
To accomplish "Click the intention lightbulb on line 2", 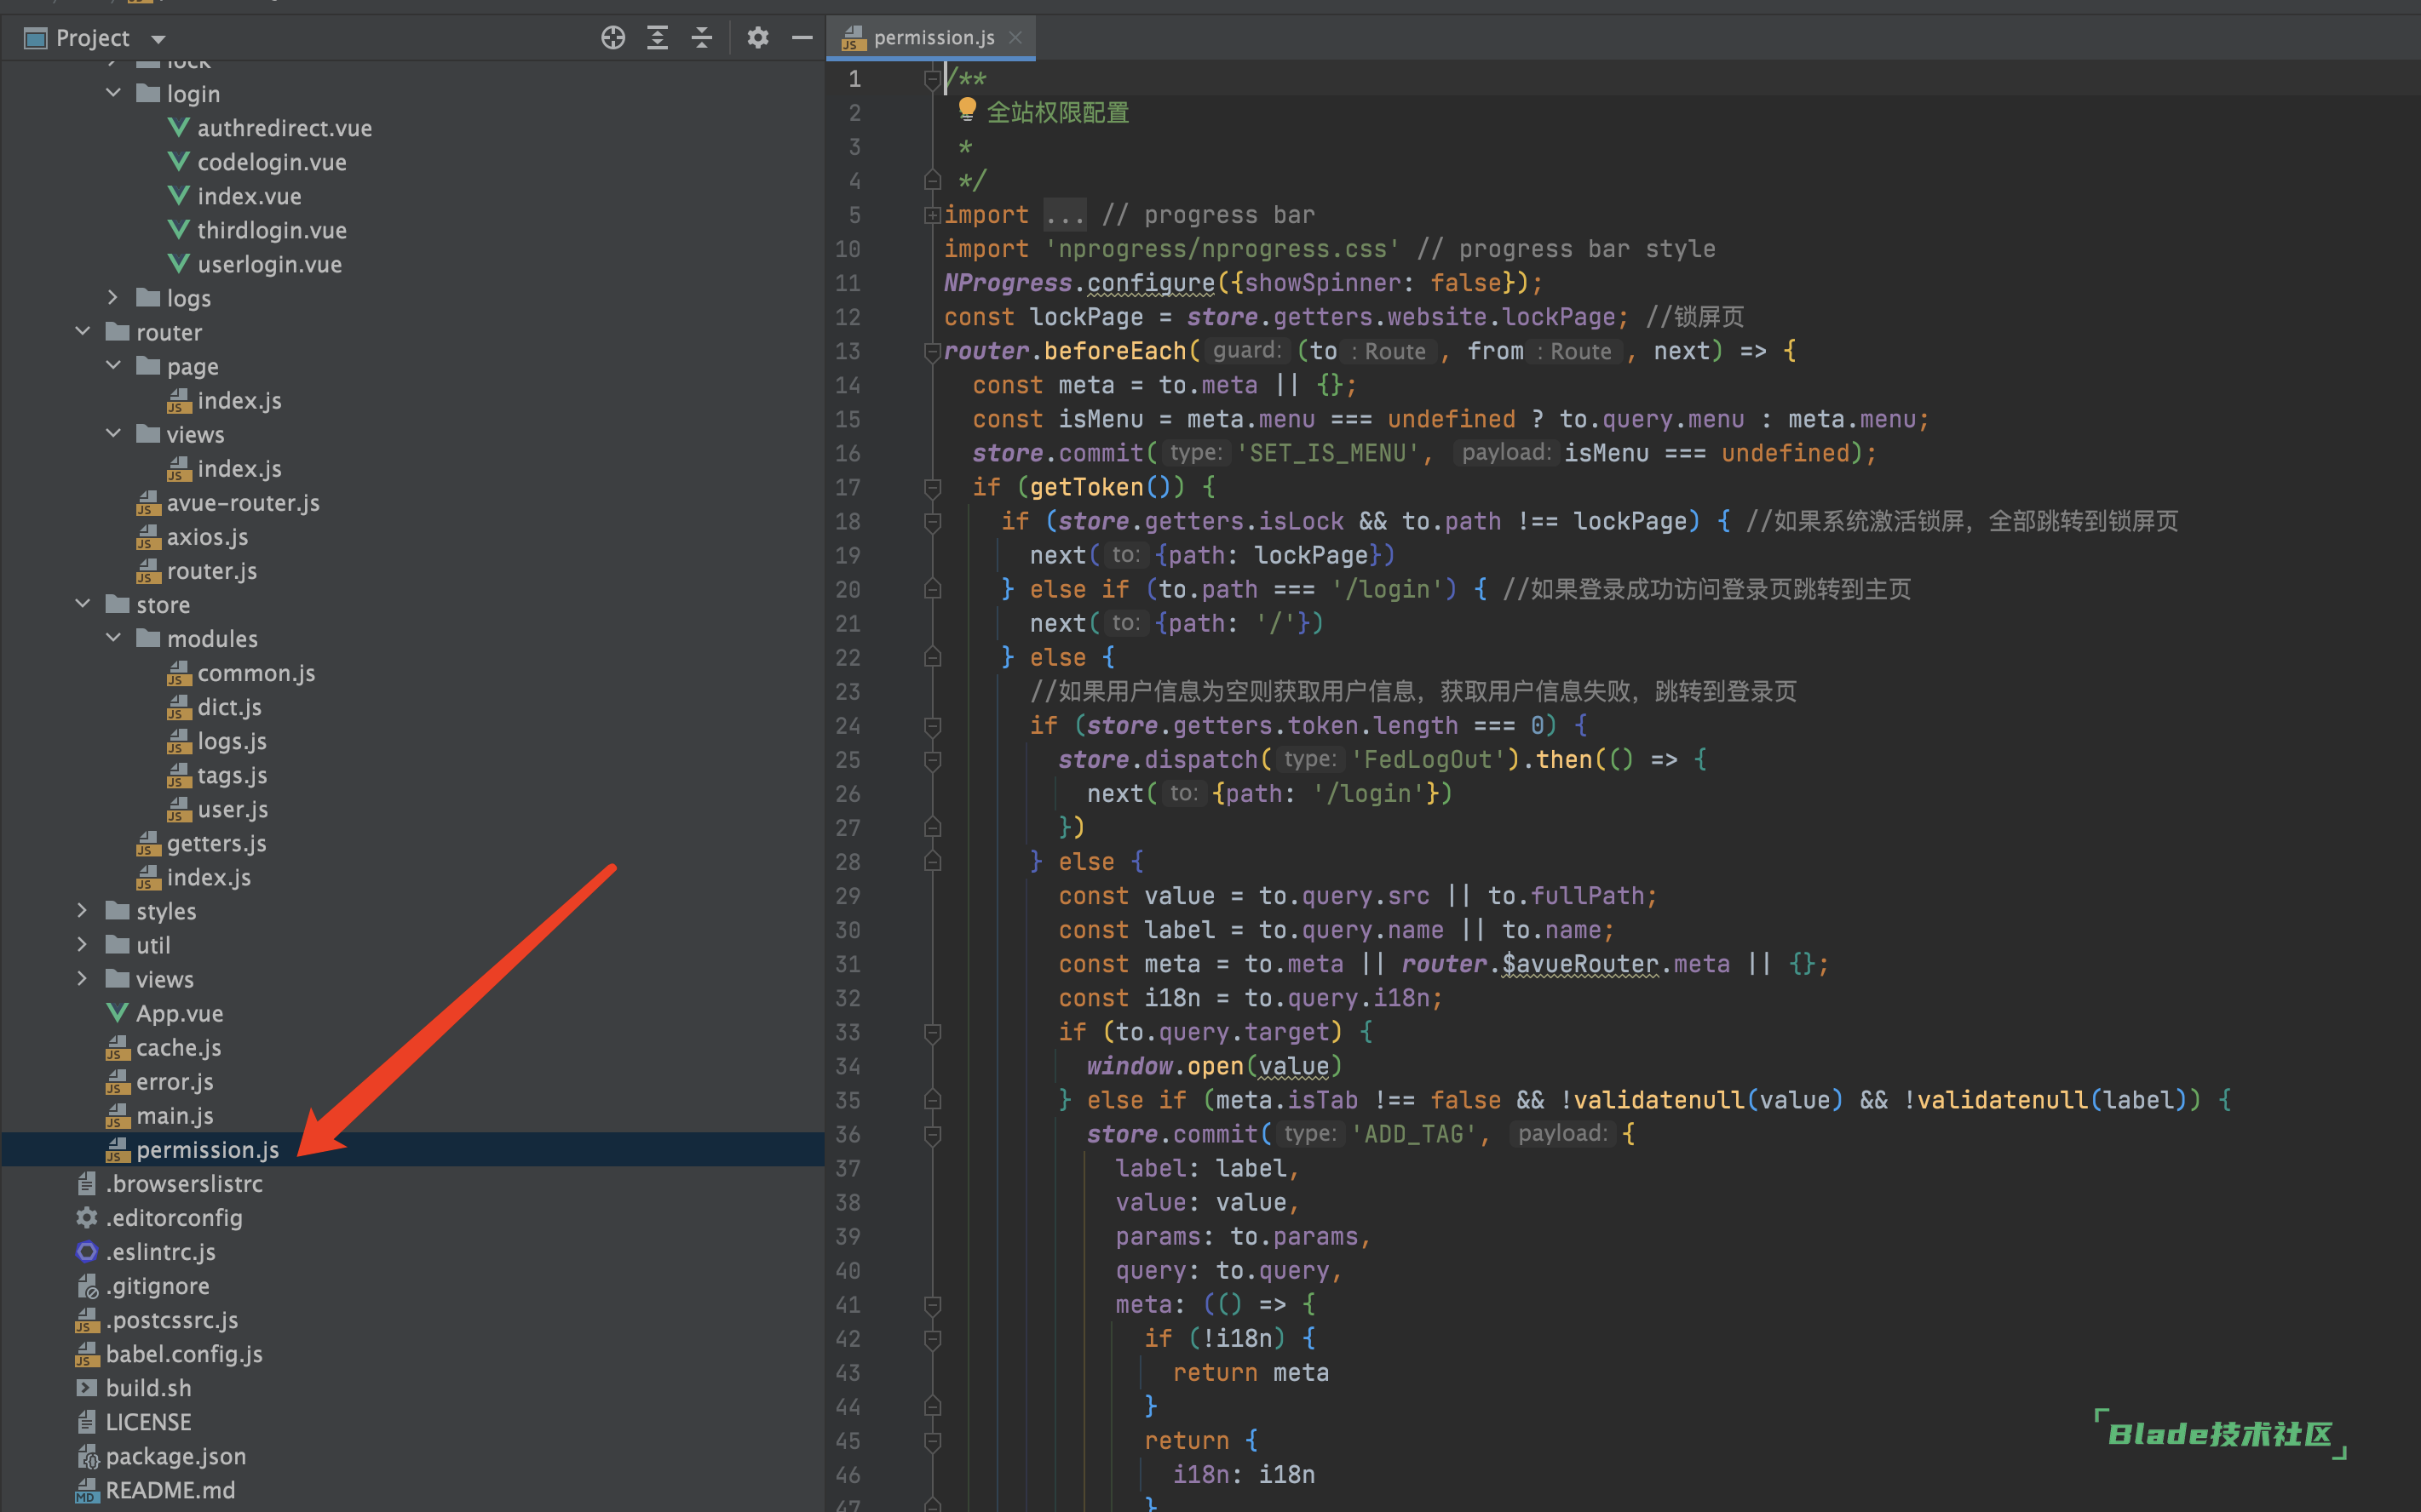I will pos(968,109).
